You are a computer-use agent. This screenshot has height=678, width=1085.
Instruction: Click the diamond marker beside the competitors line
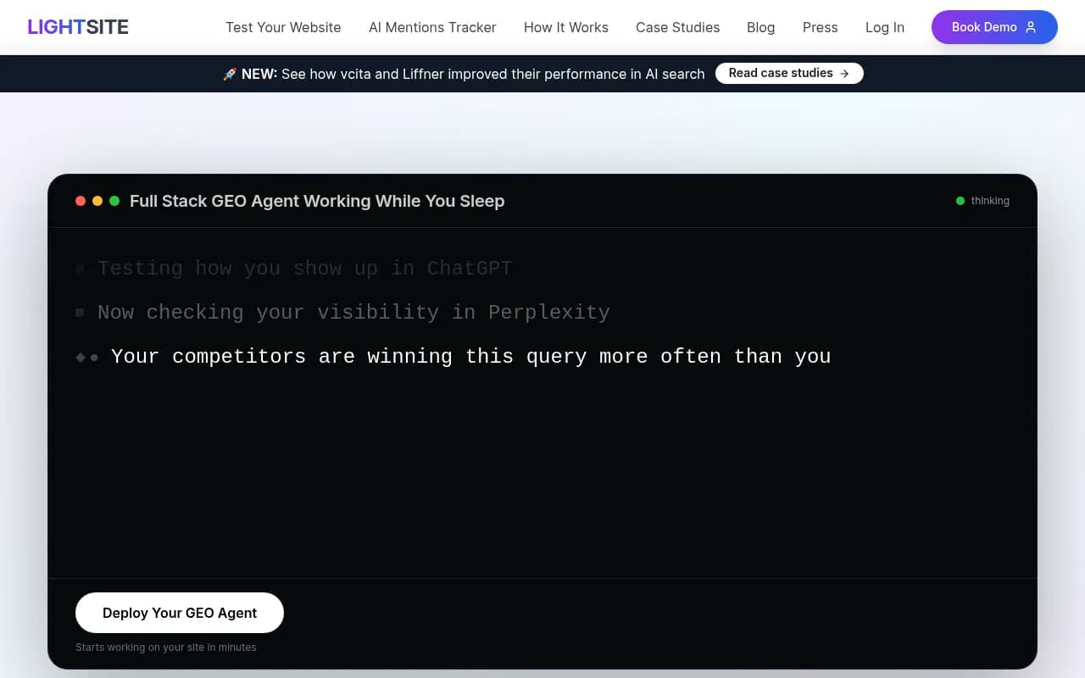(80, 356)
